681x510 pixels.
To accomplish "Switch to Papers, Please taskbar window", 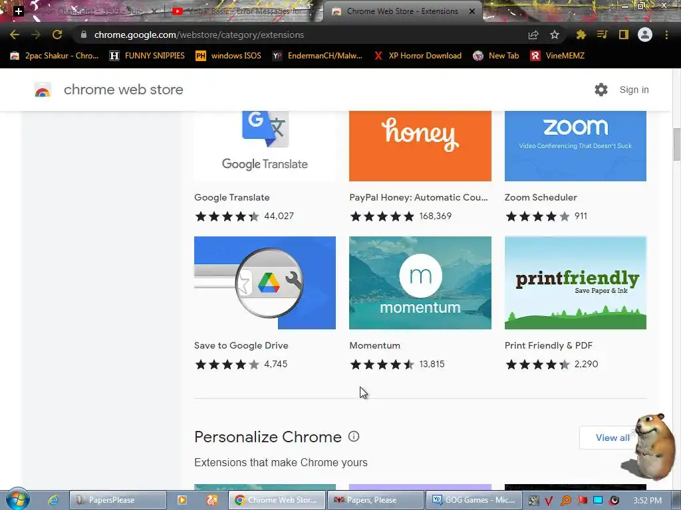I will (x=375, y=500).
